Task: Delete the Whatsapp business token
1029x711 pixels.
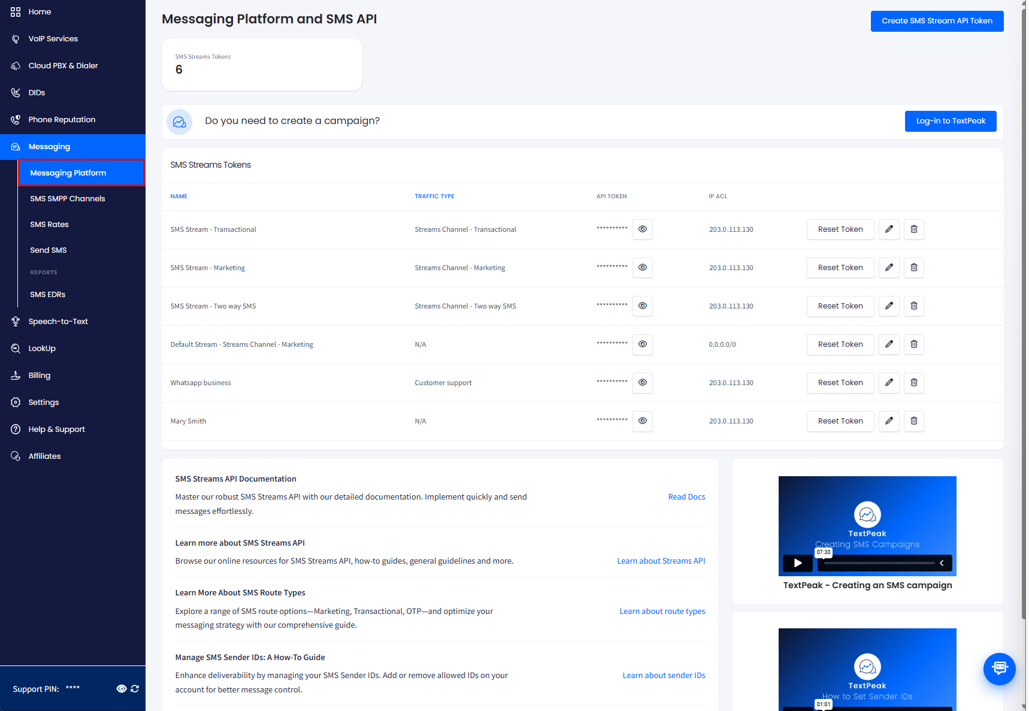Action: click(x=914, y=383)
